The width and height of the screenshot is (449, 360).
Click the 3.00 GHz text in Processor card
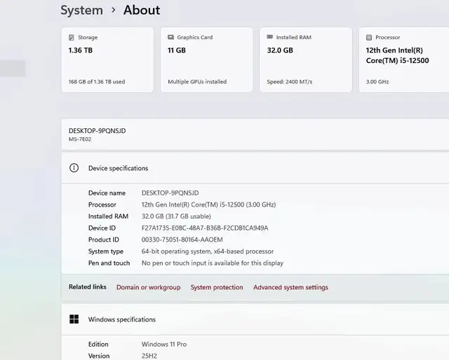pos(377,82)
